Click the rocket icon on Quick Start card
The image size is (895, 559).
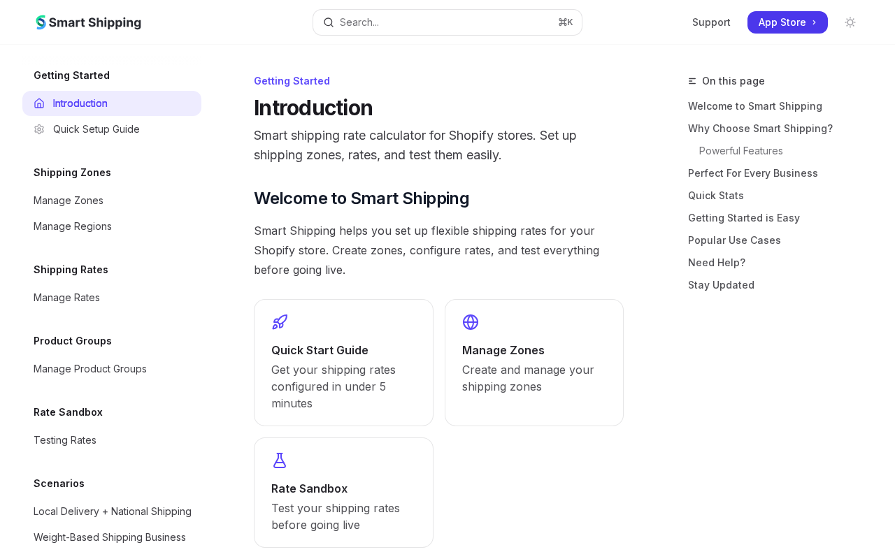pyautogui.click(x=280, y=322)
